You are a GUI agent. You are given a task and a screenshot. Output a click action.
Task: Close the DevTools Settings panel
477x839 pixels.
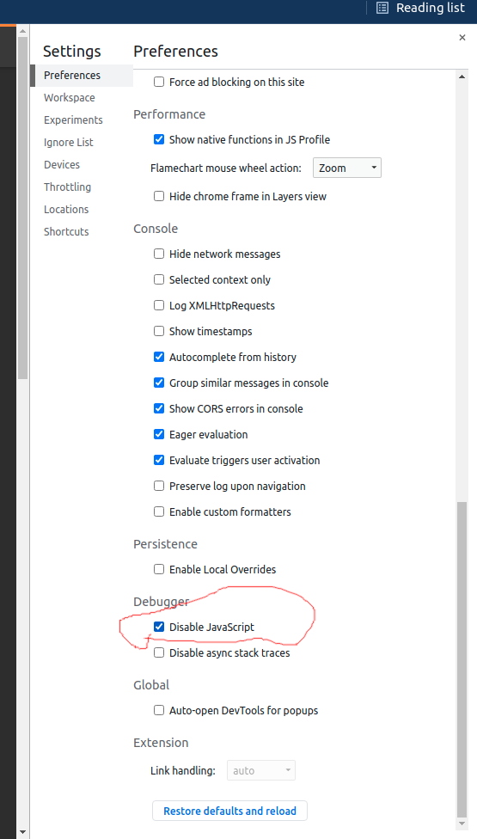(x=462, y=38)
